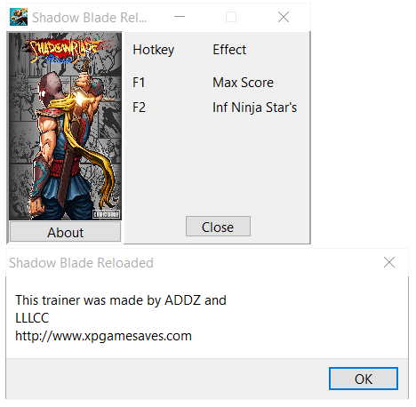
Task: Click the ninja character cover image
Action: (65, 126)
